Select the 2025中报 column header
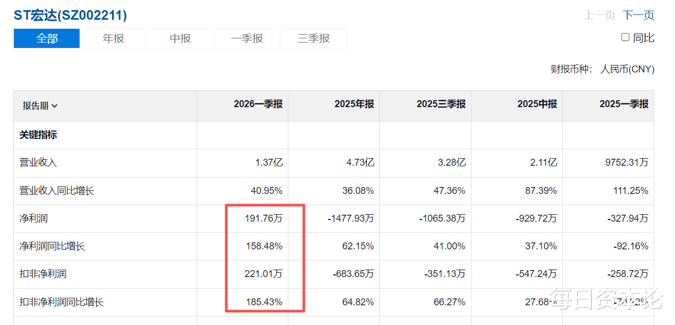 click(x=537, y=104)
